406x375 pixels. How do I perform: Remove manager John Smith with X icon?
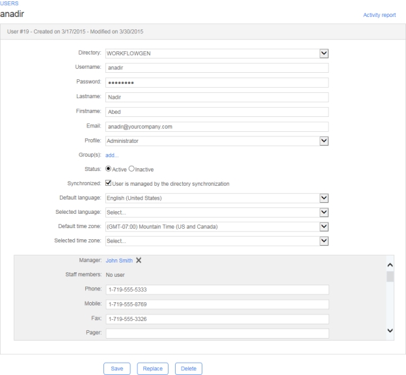(x=139, y=261)
